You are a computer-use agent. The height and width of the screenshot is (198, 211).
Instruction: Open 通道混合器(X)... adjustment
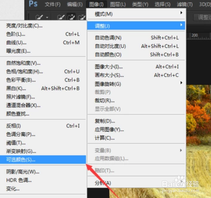(43, 105)
